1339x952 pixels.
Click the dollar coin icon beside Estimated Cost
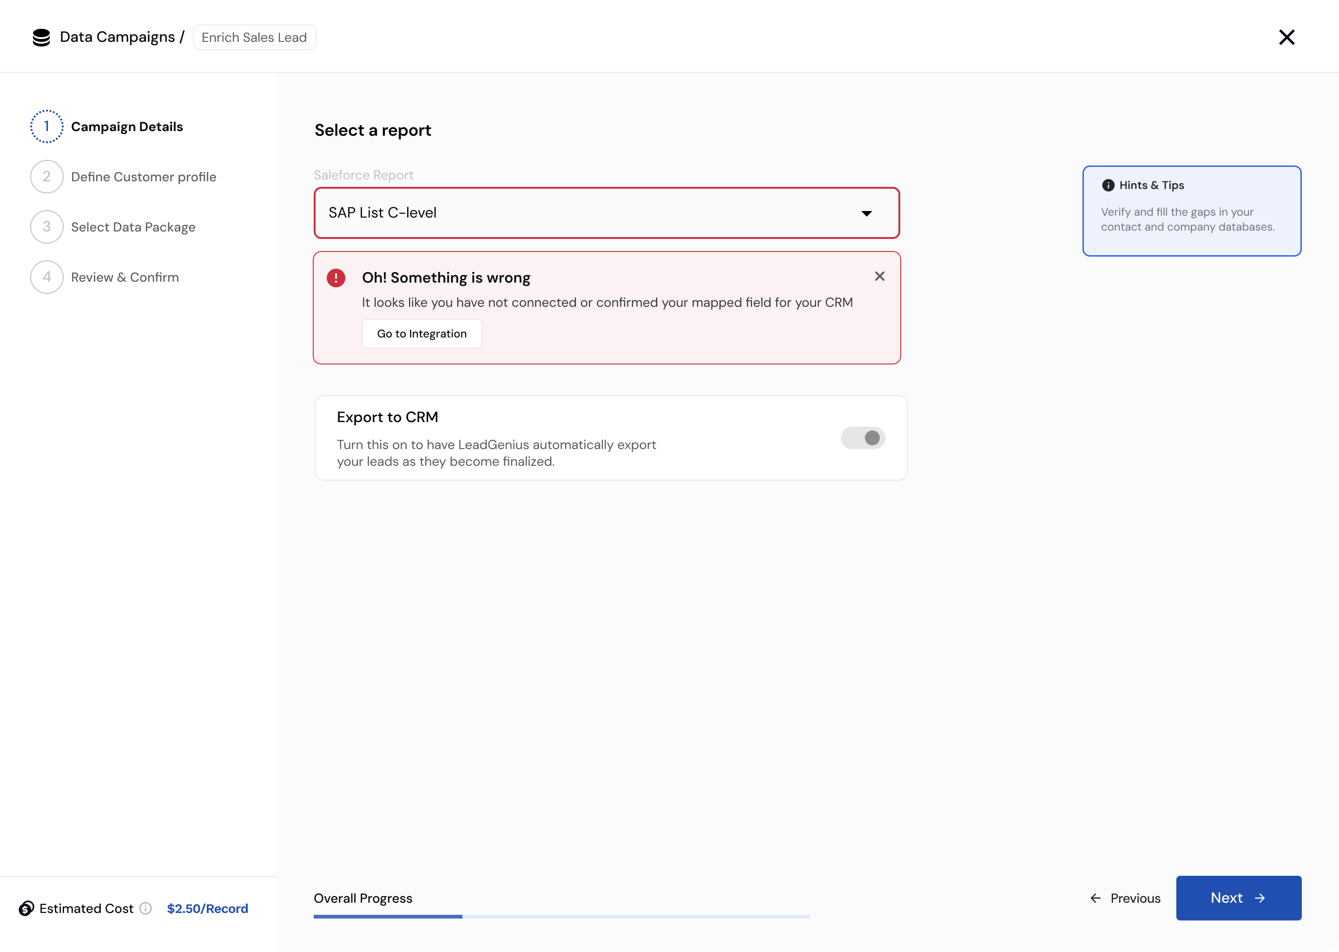click(26, 908)
